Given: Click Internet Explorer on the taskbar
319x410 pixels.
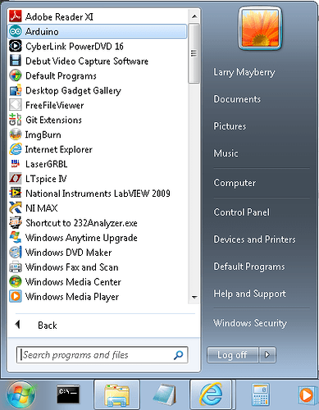Looking at the screenshot, I should [x=211, y=394].
